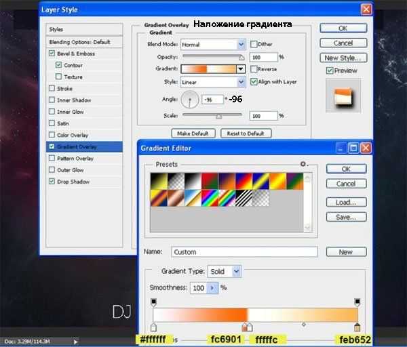Screen dimensions: 407x347
Task: Select the chrome blue-sky gradient preset
Action: pyautogui.click(x=193, y=198)
